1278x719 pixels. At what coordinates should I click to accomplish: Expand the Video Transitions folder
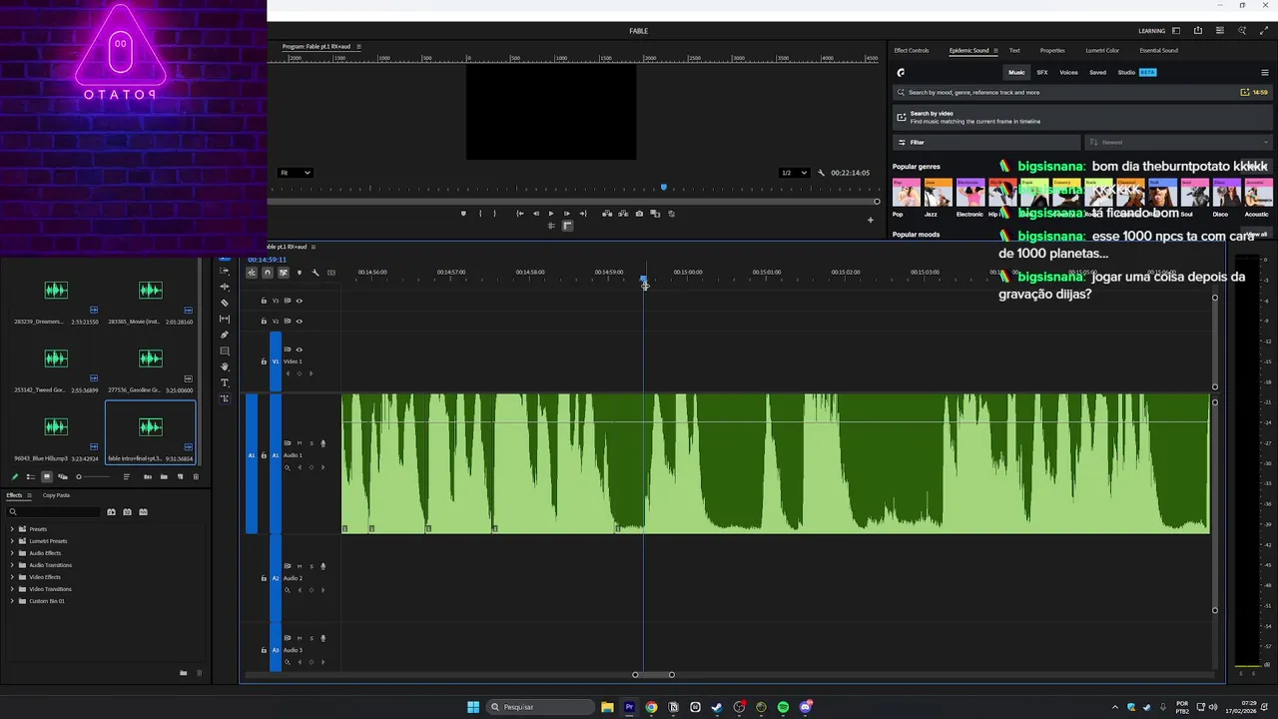pyautogui.click(x=12, y=589)
